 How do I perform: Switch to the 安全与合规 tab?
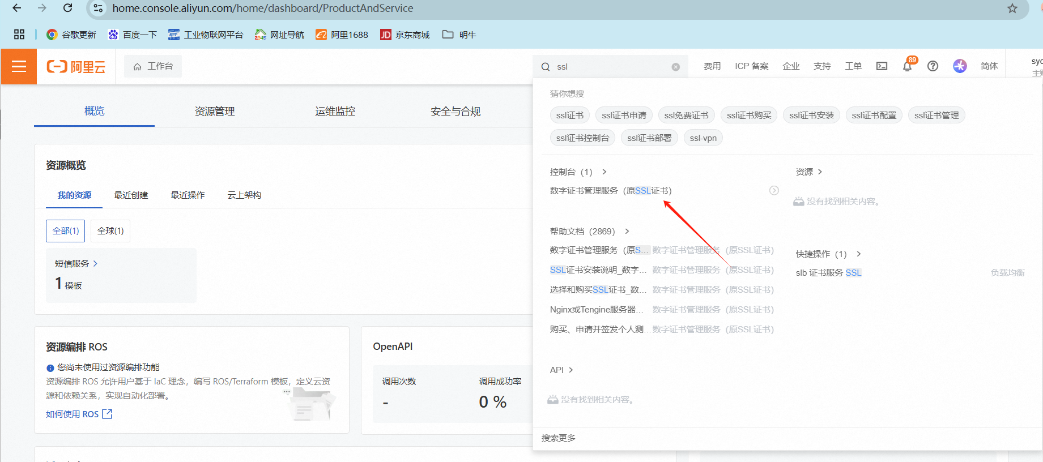coord(455,111)
